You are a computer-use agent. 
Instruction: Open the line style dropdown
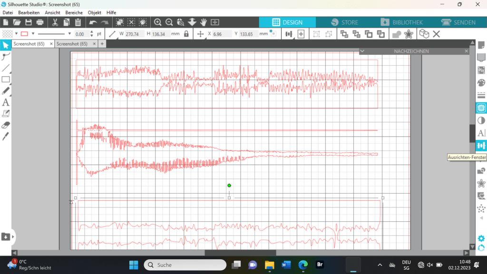[x=69, y=34]
